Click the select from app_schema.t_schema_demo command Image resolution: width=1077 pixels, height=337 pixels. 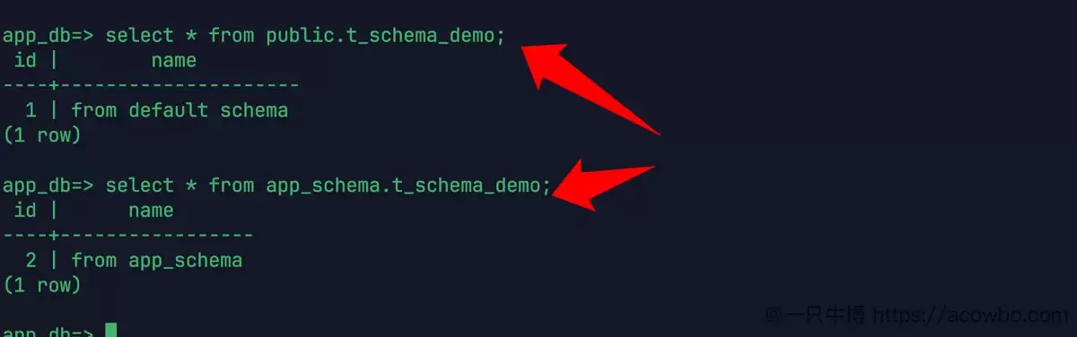point(328,186)
